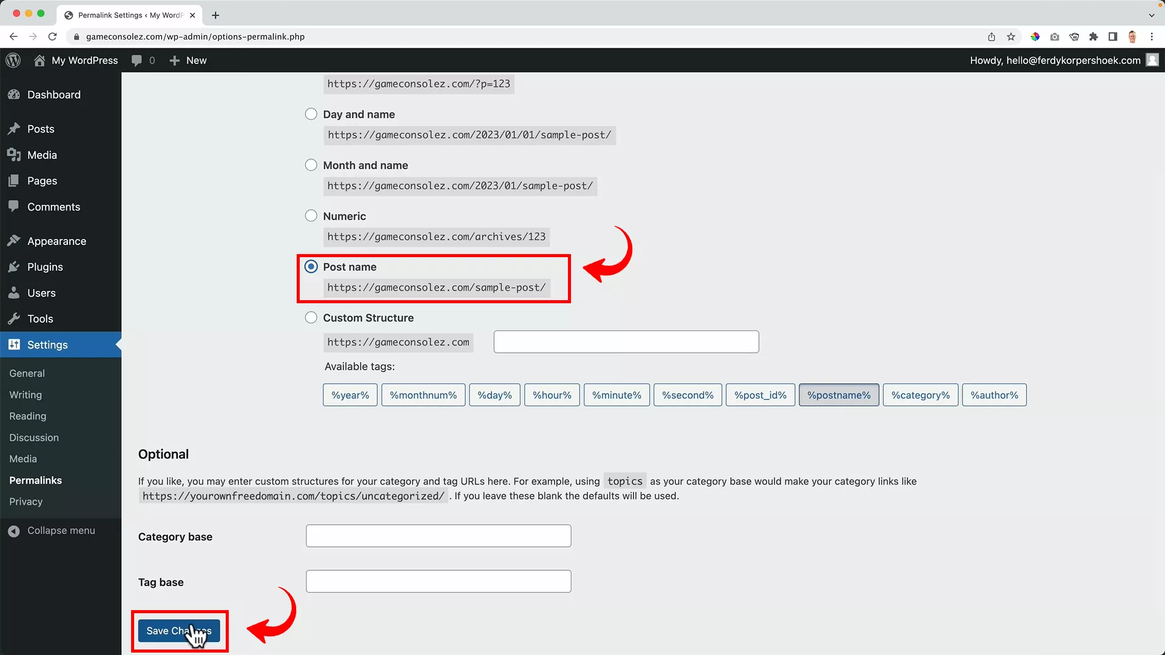
Task: Select the Posts pushpin icon
Action: point(14,129)
